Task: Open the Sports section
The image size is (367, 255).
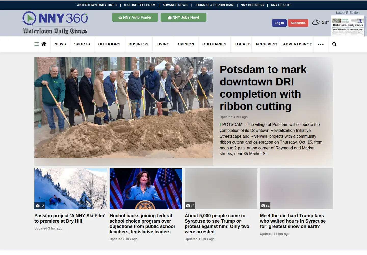Action: pyautogui.click(x=82, y=44)
